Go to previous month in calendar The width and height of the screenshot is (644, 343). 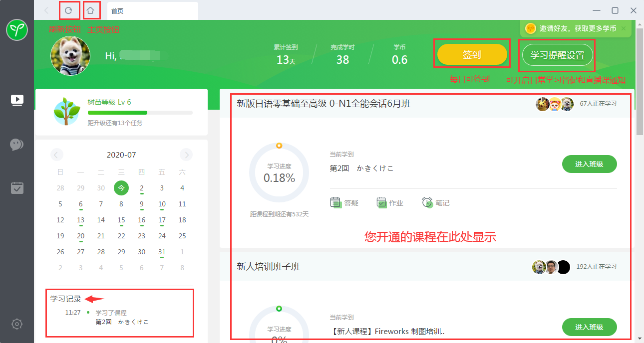57,155
